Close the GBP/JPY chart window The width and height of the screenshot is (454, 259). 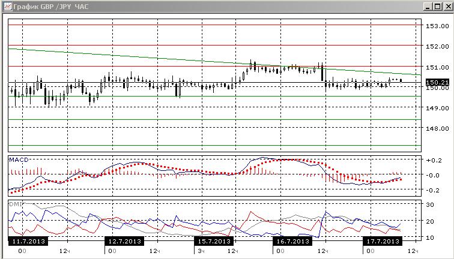pos(447,7)
